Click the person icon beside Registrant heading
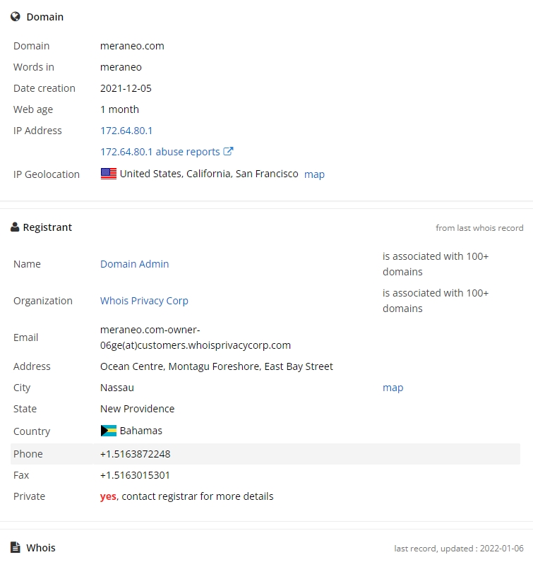The width and height of the screenshot is (533, 562). (x=15, y=227)
